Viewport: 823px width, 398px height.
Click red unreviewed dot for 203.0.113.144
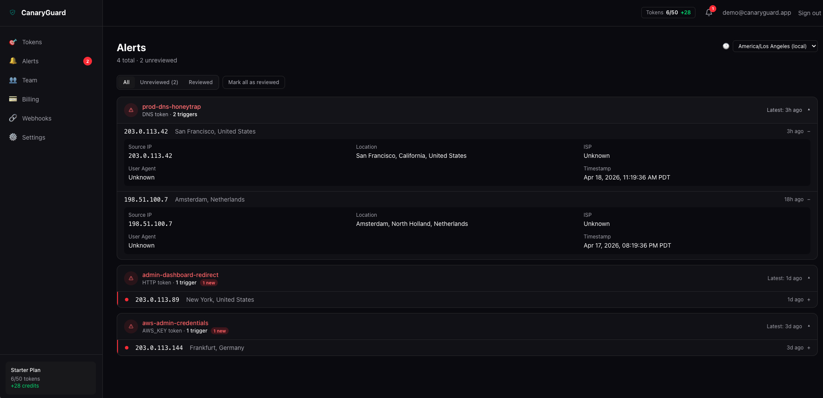pos(127,348)
